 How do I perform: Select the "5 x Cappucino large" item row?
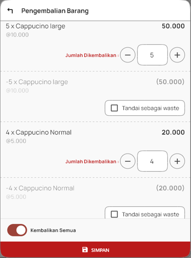(x=35, y=26)
